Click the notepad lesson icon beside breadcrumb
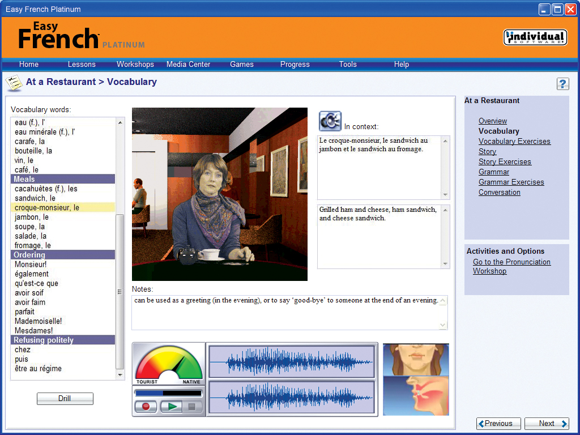 pyautogui.click(x=14, y=82)
